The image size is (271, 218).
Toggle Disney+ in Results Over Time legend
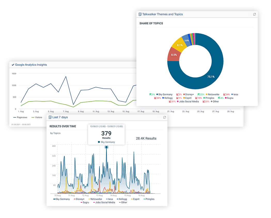79,199
